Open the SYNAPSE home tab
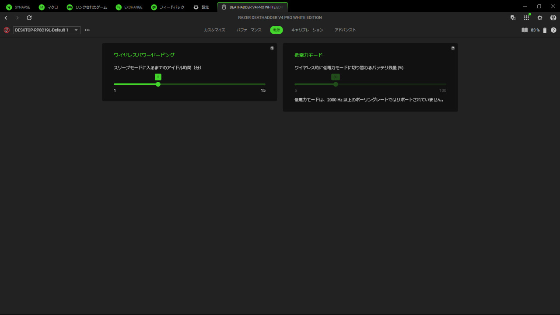 [x=18, y=7]
